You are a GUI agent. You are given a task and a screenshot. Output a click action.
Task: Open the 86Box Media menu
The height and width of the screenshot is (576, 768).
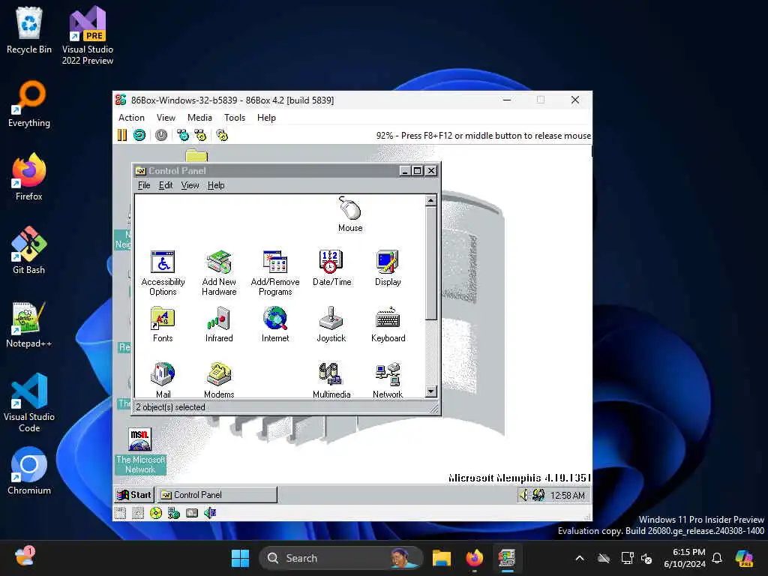pyautogui.click(x=199, y=118)
